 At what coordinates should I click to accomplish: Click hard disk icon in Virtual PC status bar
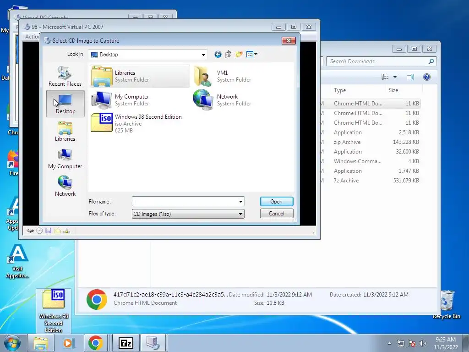[30, 231]
